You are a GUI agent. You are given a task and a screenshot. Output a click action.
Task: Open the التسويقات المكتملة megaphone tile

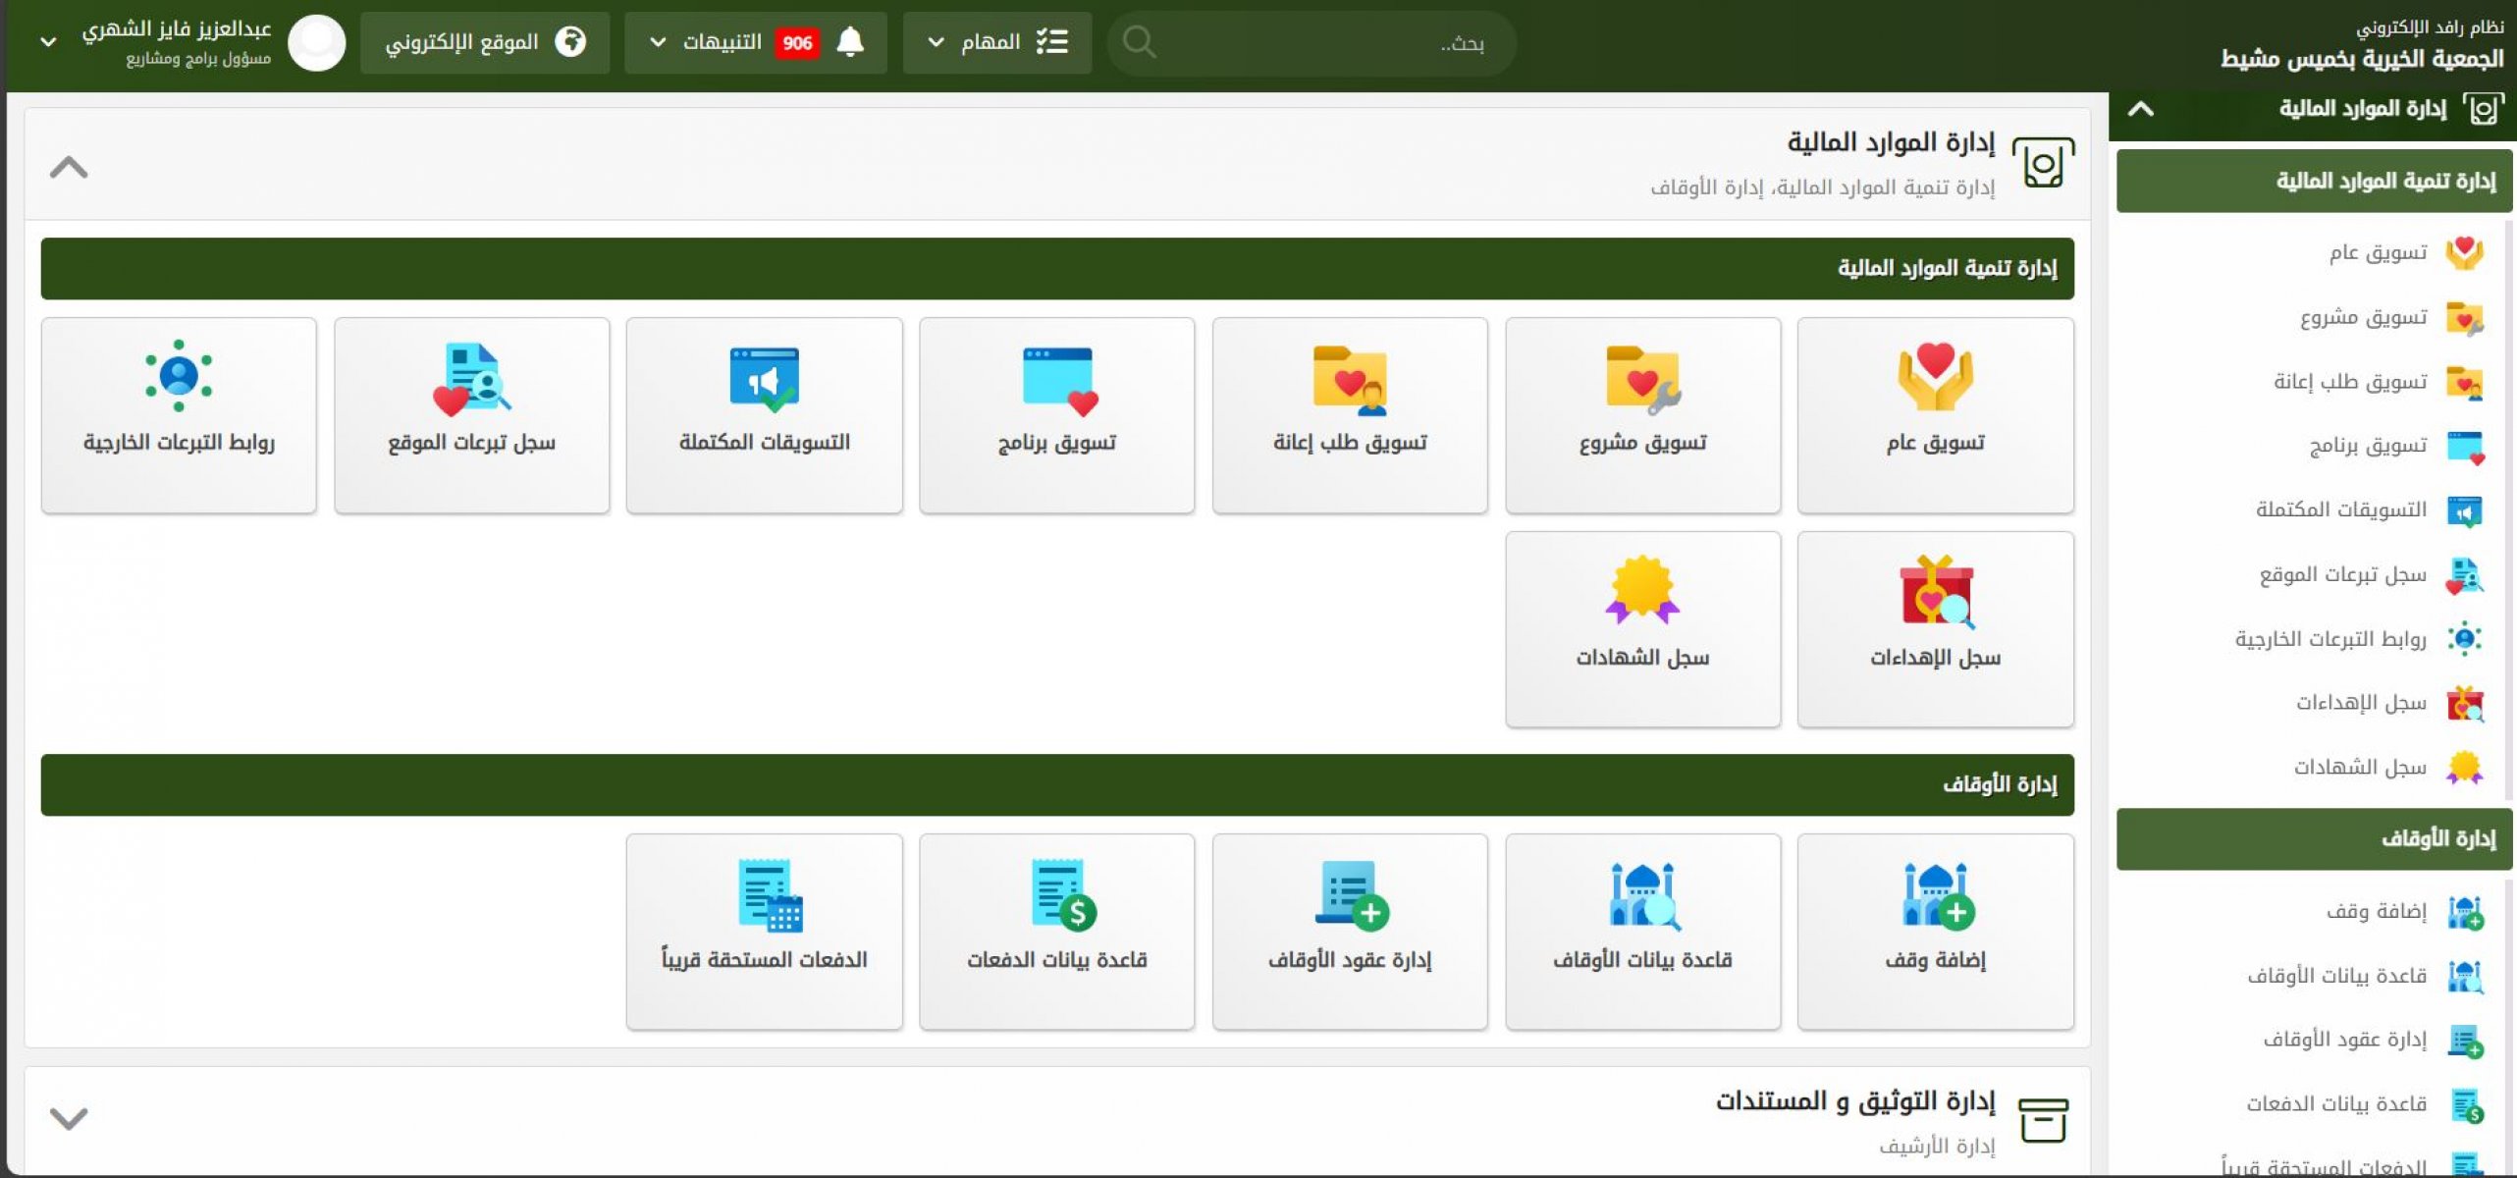(764, 414)
